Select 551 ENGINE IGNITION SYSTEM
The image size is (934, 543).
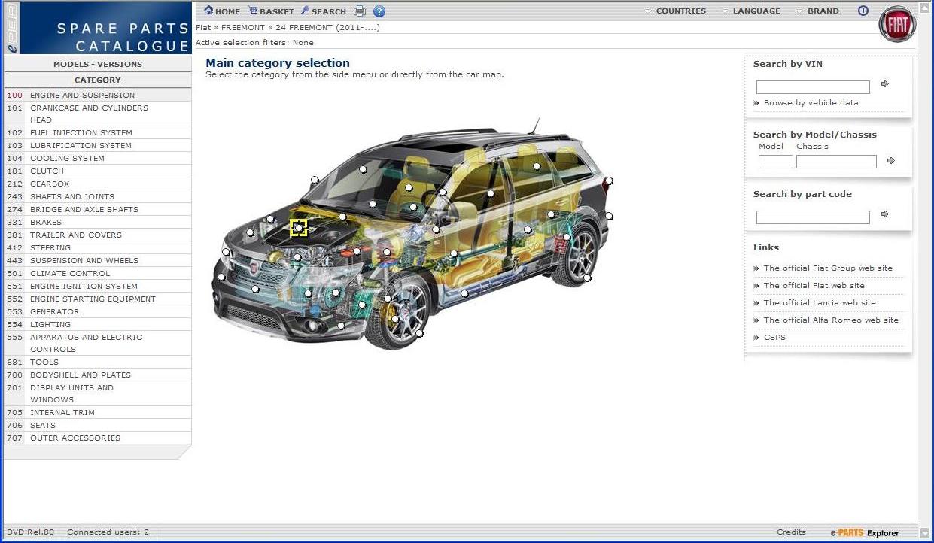click(98, 287)
